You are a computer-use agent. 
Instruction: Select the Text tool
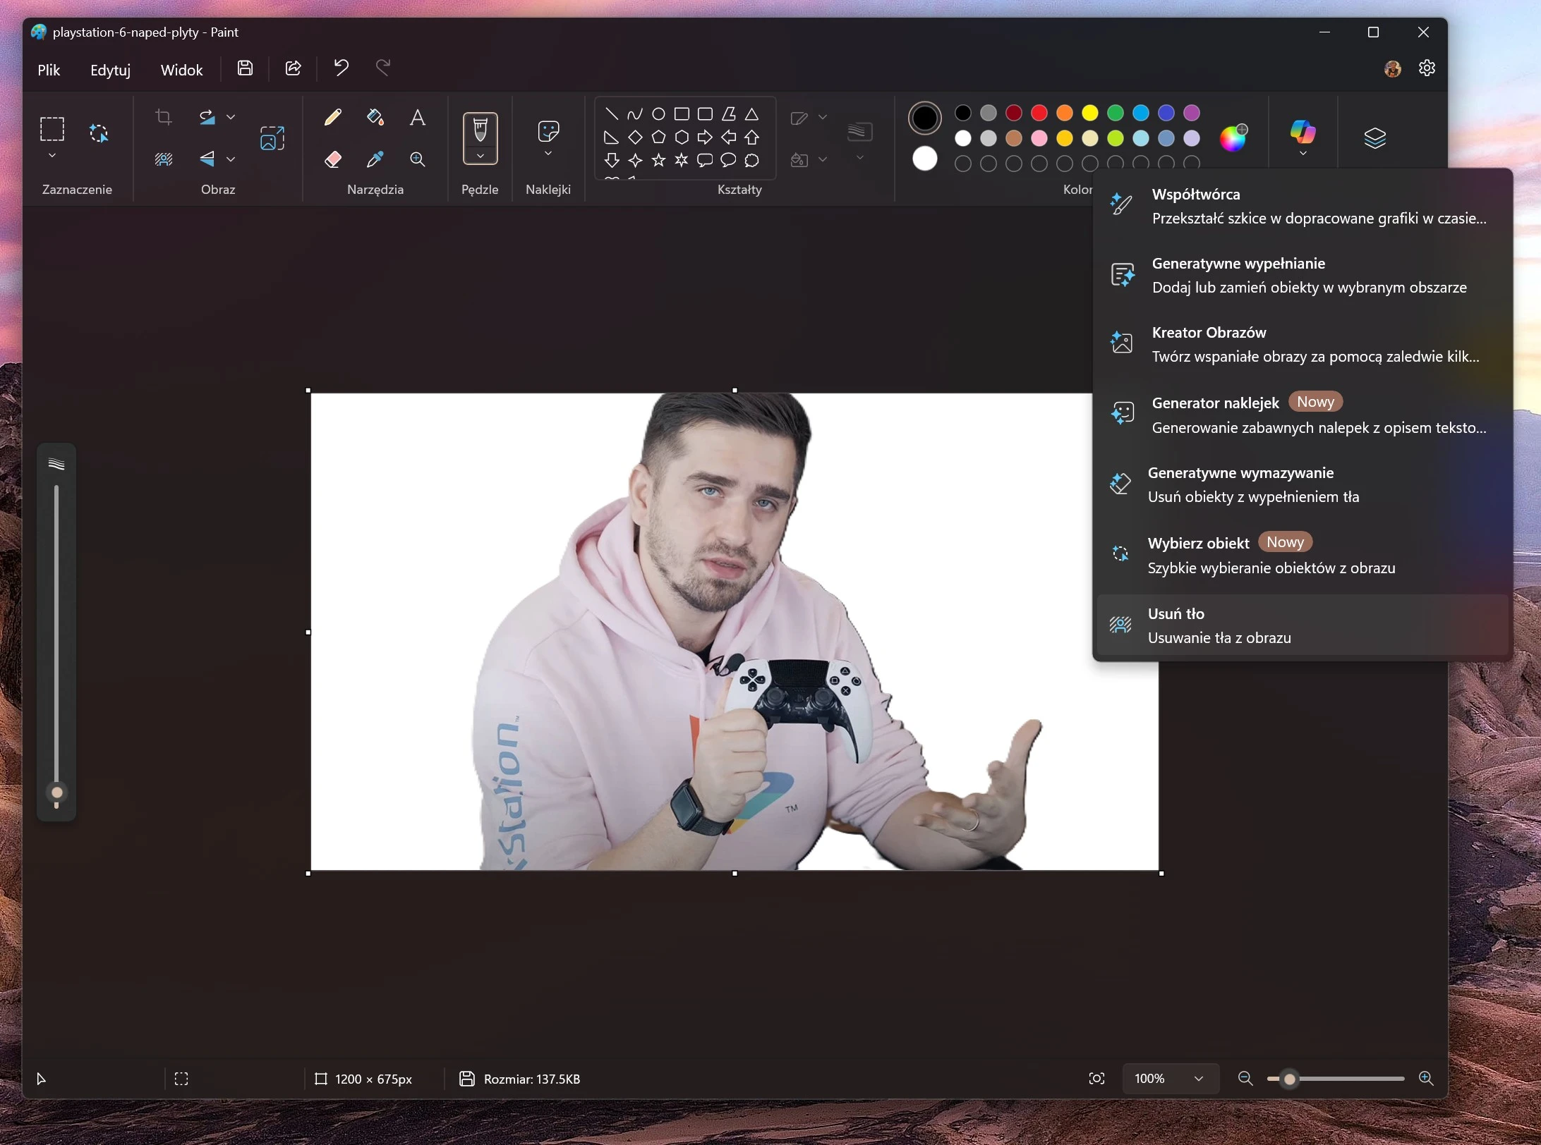pos(418,117)
